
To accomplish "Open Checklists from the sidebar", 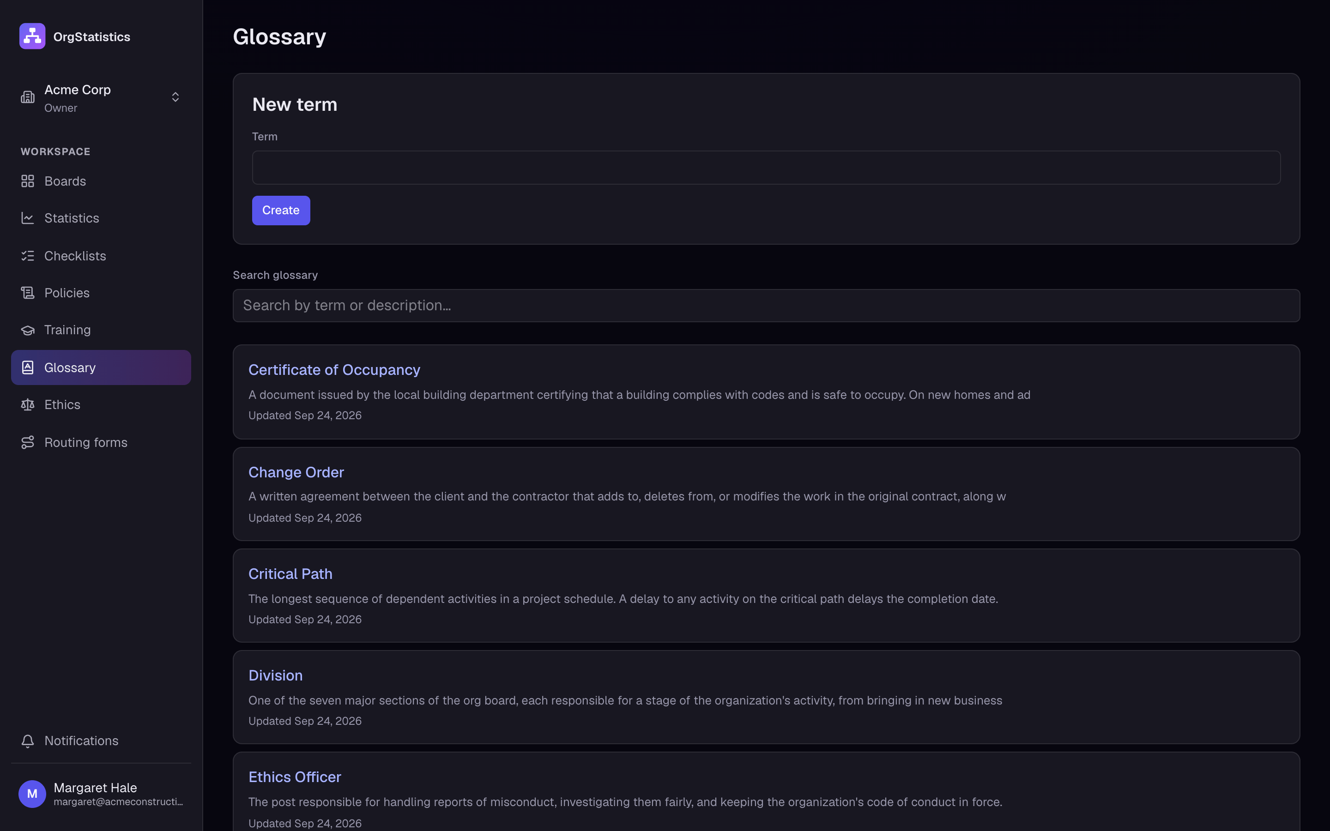I will (101, 256).
